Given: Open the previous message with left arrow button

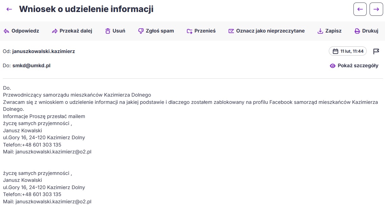Looking at the screenshot, I should (x=360, y=9).
